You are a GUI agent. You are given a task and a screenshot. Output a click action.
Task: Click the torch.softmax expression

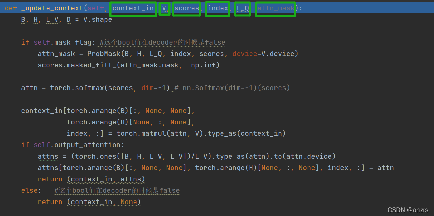click(78, 88)
